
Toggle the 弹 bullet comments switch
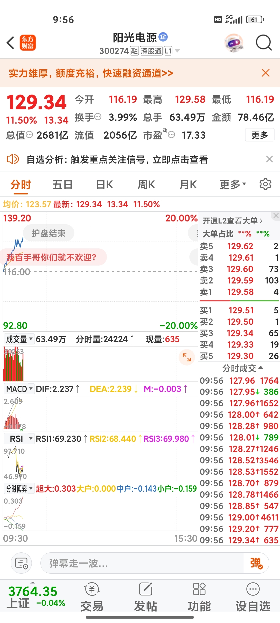(x=256, y=563)
